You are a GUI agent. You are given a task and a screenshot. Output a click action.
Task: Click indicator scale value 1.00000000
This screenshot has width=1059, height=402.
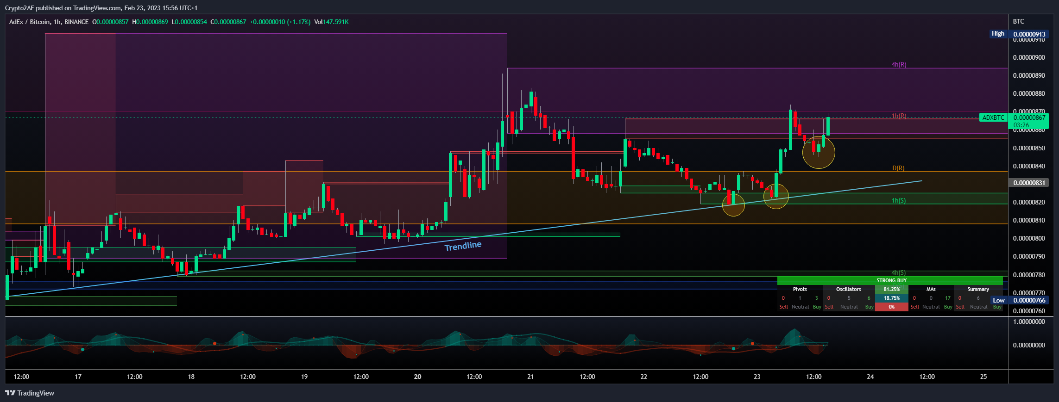pos(1028,322)
